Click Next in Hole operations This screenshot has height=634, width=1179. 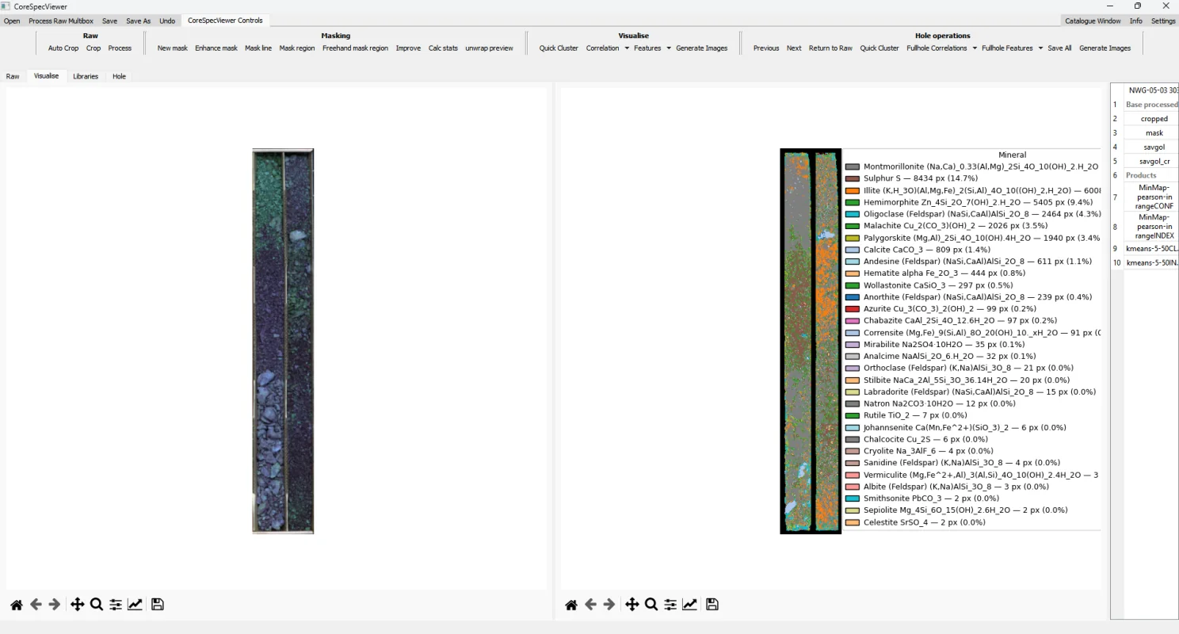pos(794,48)
